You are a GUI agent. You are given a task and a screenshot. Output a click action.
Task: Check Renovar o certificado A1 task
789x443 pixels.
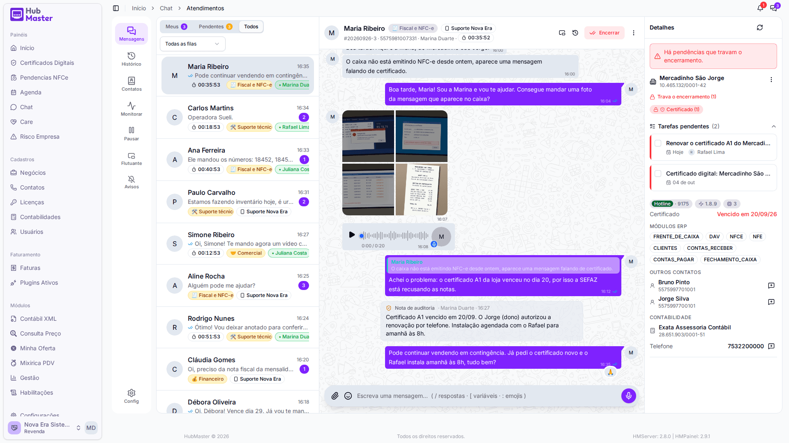coord(658,143)
